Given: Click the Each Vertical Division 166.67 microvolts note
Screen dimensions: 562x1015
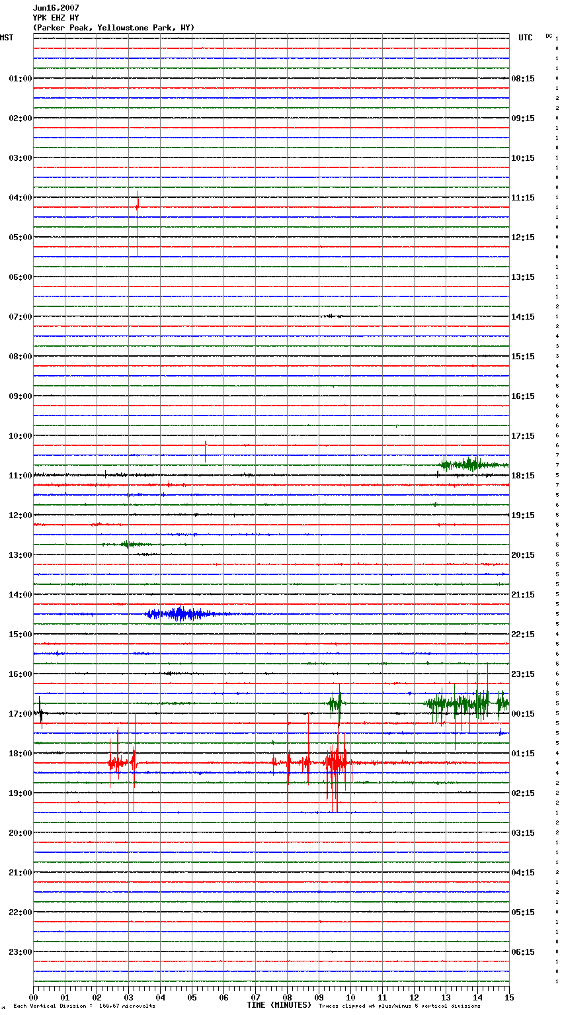Looking at the screenshot, I should tap(84, 1006).
